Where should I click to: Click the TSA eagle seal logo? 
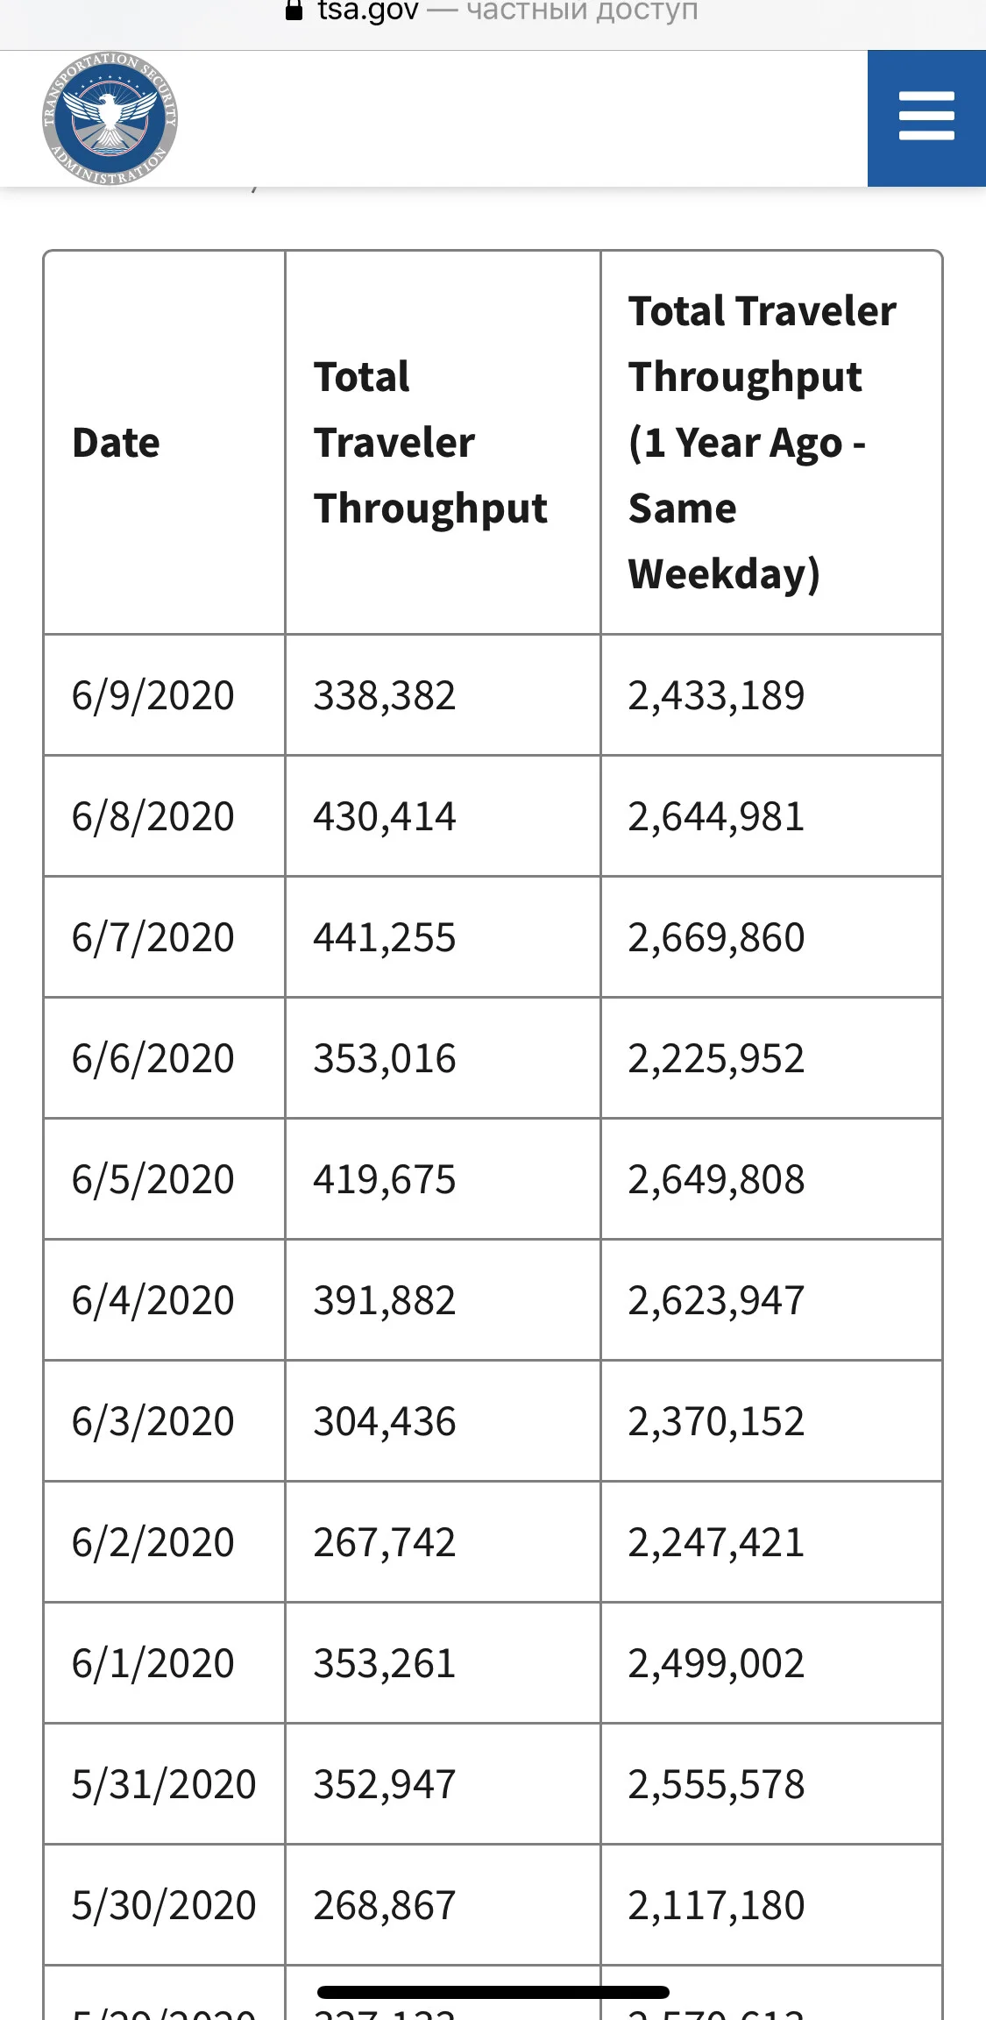pyautogui.click(x=110, y=117)
